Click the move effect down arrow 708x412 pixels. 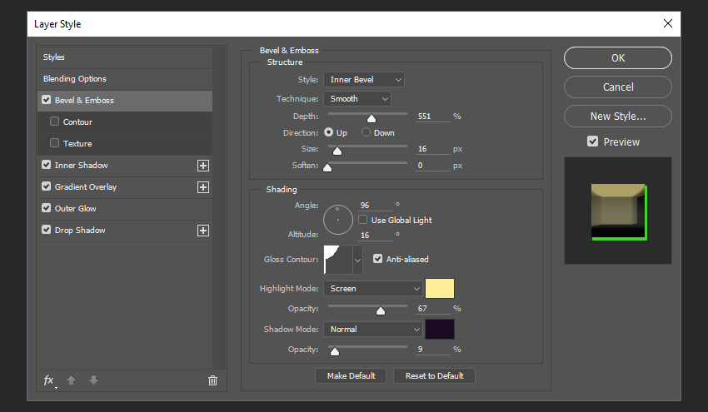(x=93, y=380)
